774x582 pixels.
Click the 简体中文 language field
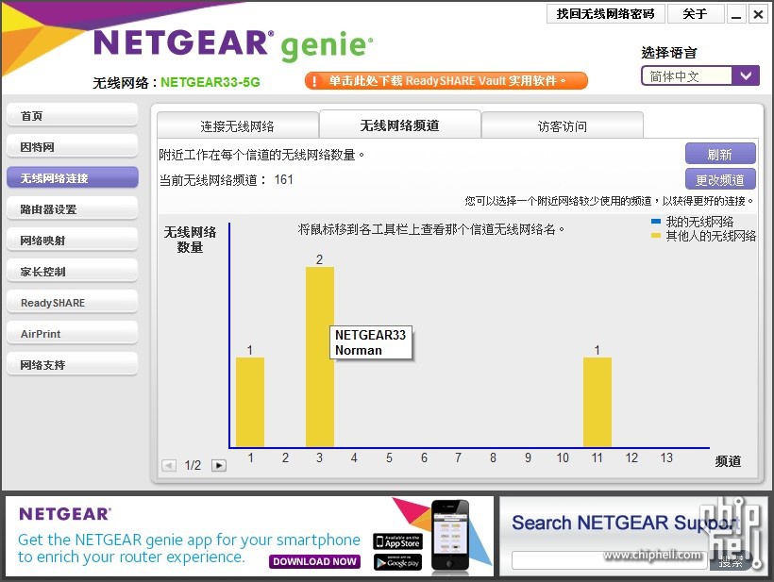(x=687, y=76)
